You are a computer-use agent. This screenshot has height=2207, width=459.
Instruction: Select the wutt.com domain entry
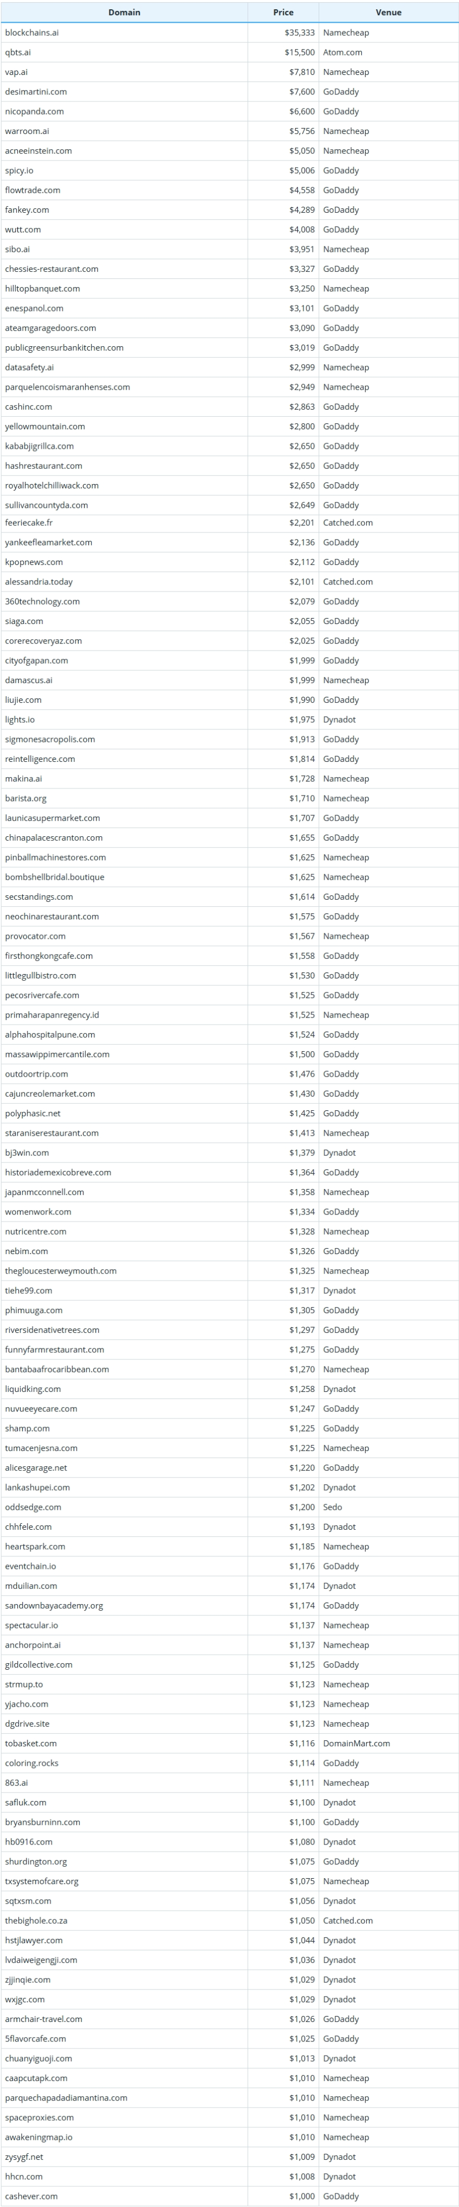22,230
